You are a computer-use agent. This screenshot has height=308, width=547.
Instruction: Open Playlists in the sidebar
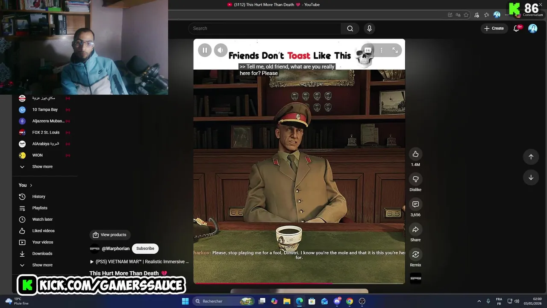coord(40,208)
